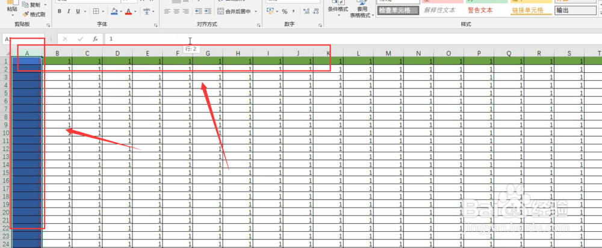Click the accounting number format icon

(270, 11)
